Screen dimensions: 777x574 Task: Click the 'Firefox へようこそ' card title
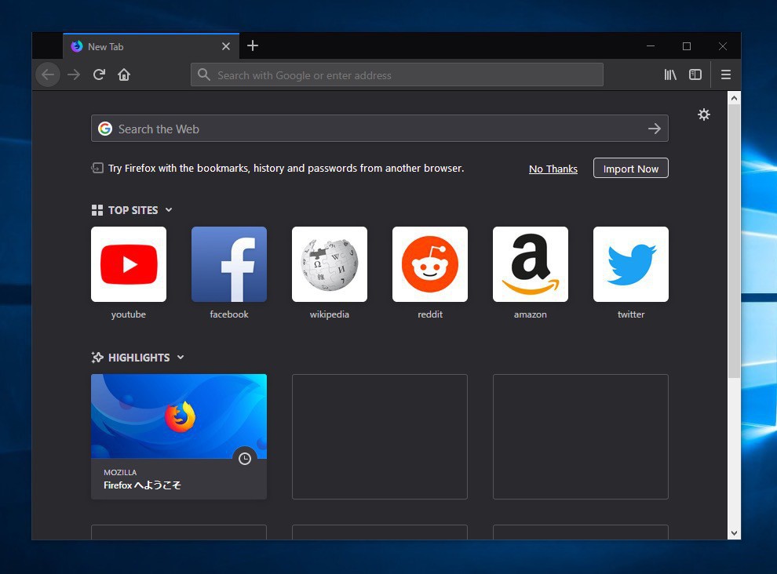pos(142,485)
